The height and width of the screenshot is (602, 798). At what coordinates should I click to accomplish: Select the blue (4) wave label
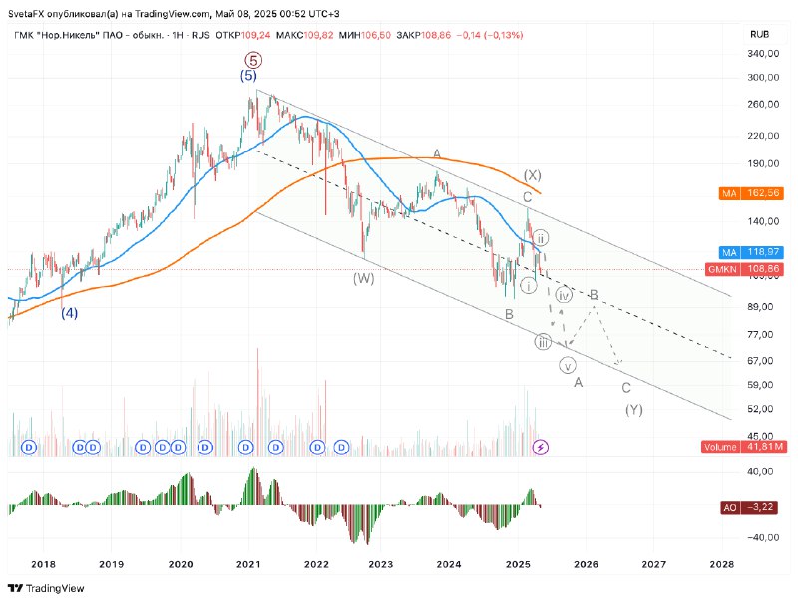point(70,313)
